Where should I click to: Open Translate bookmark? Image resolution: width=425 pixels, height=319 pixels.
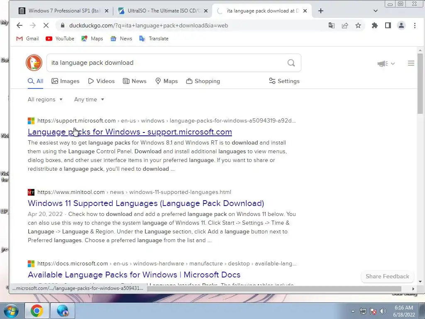click(154, 39)
